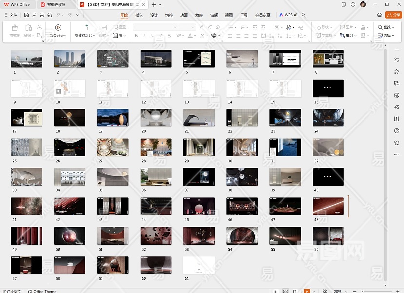Open the 查找 find tool
Screen dimensions: 404x293
click(386, 27)
